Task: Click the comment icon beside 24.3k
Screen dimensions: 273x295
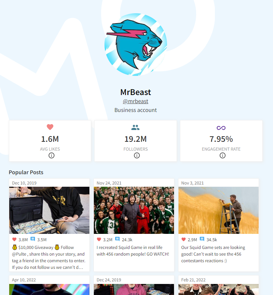Action: pos(117,239)
